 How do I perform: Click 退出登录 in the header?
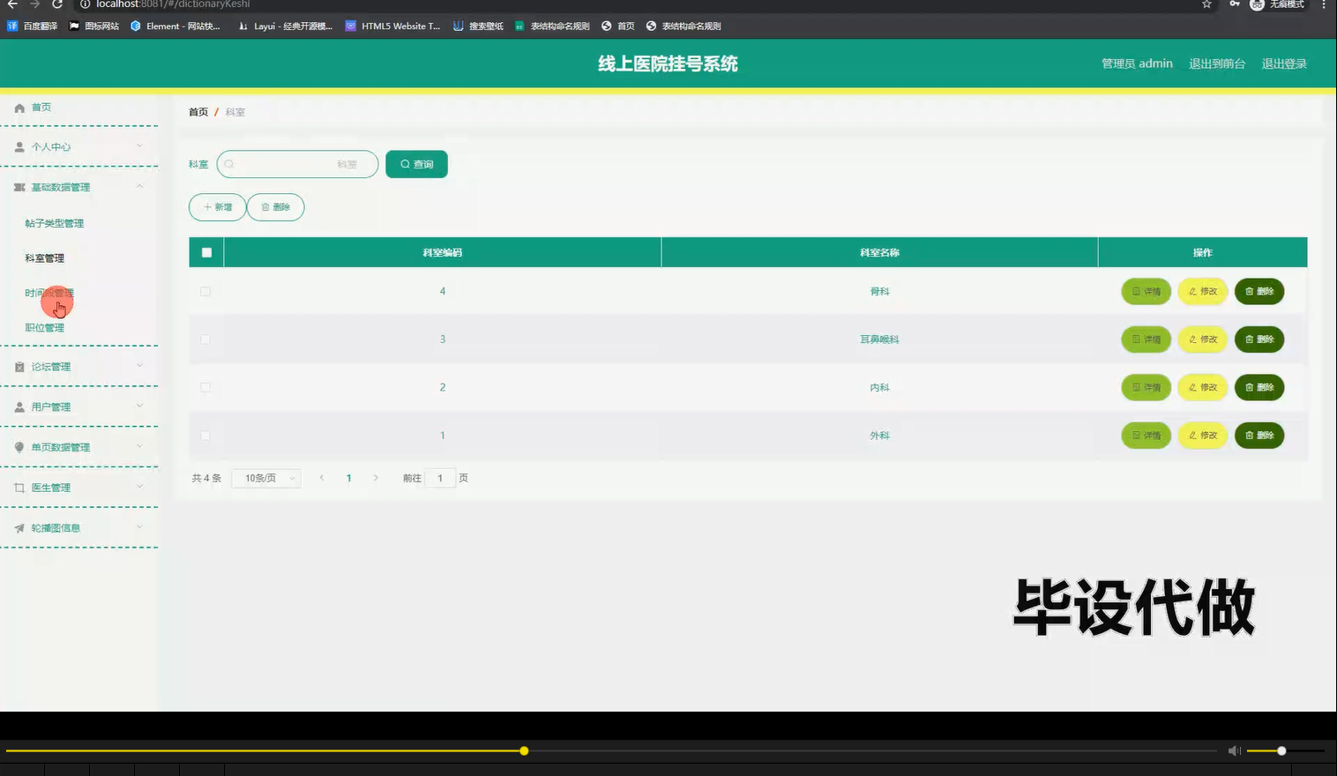coord(1284,63)
